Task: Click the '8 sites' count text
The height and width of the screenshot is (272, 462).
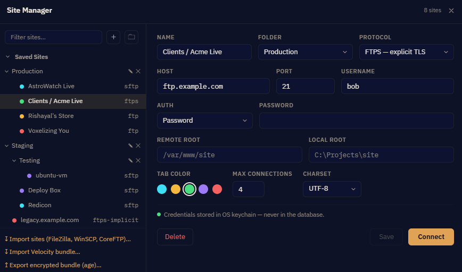Action: point(432,10)
